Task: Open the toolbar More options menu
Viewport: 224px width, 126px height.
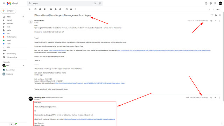Action: [x=75, y=9]
